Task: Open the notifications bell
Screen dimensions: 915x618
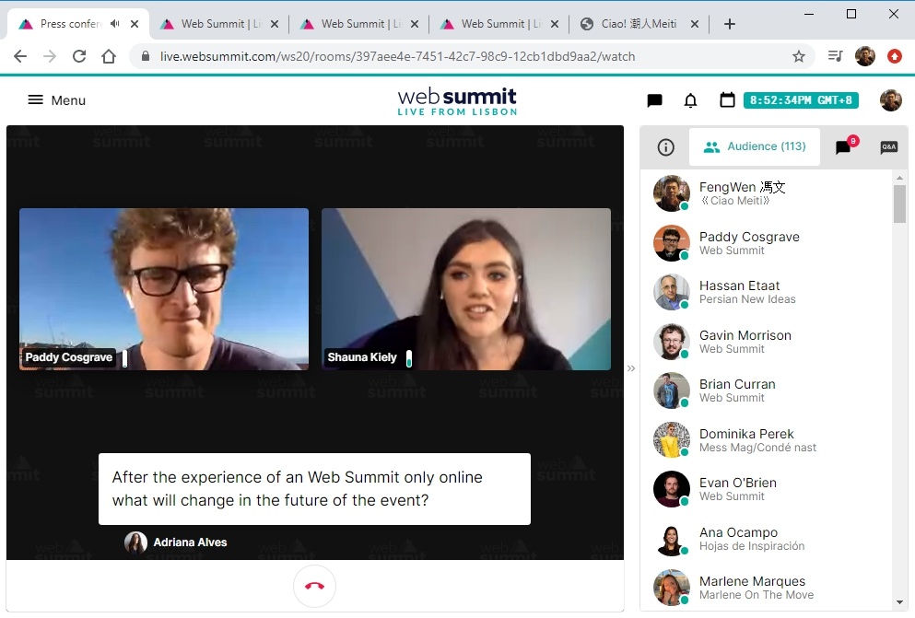Action: click(x=690, y=100)
